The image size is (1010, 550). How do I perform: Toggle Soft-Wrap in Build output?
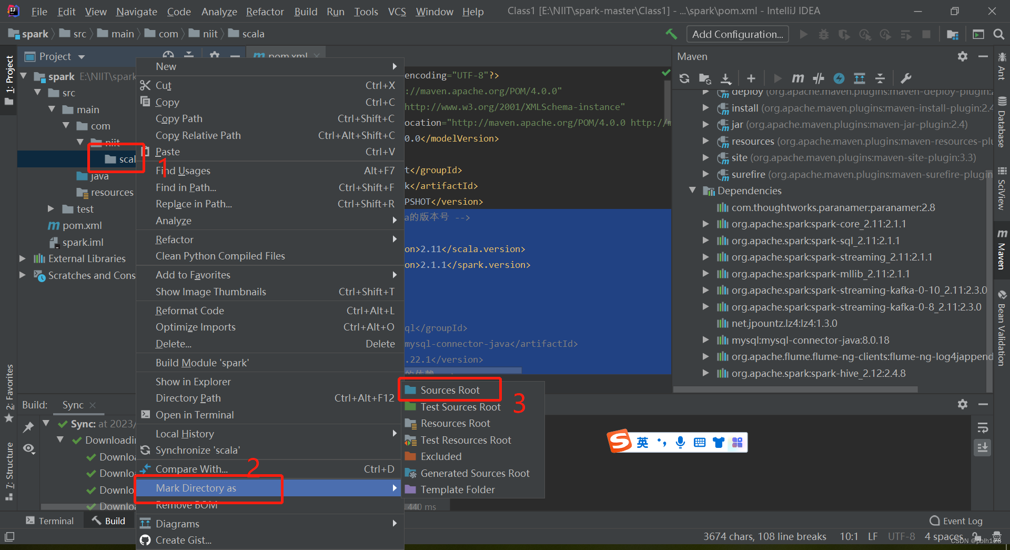[983, 427]
